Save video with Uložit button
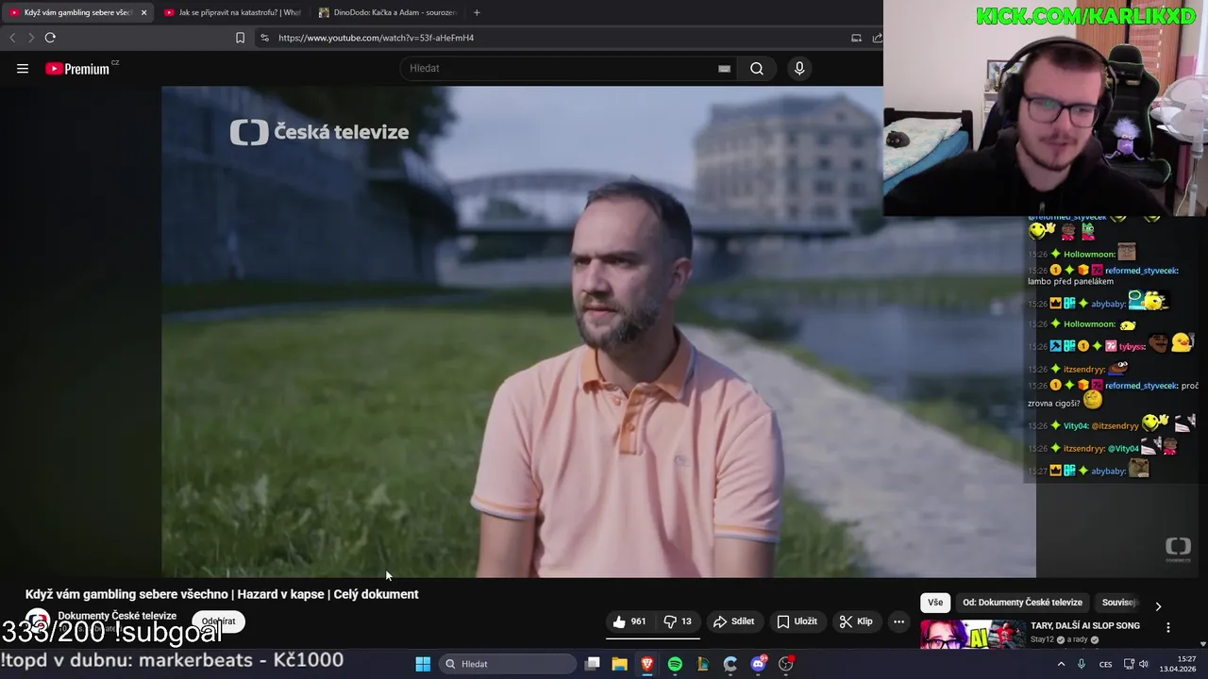Viewport: 1208px width, 679px height. coord(797,621)
